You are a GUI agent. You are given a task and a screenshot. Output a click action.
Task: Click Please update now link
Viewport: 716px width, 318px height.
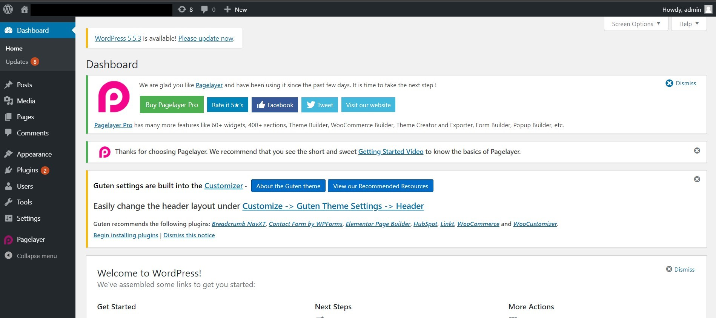[x=206, y=38]
